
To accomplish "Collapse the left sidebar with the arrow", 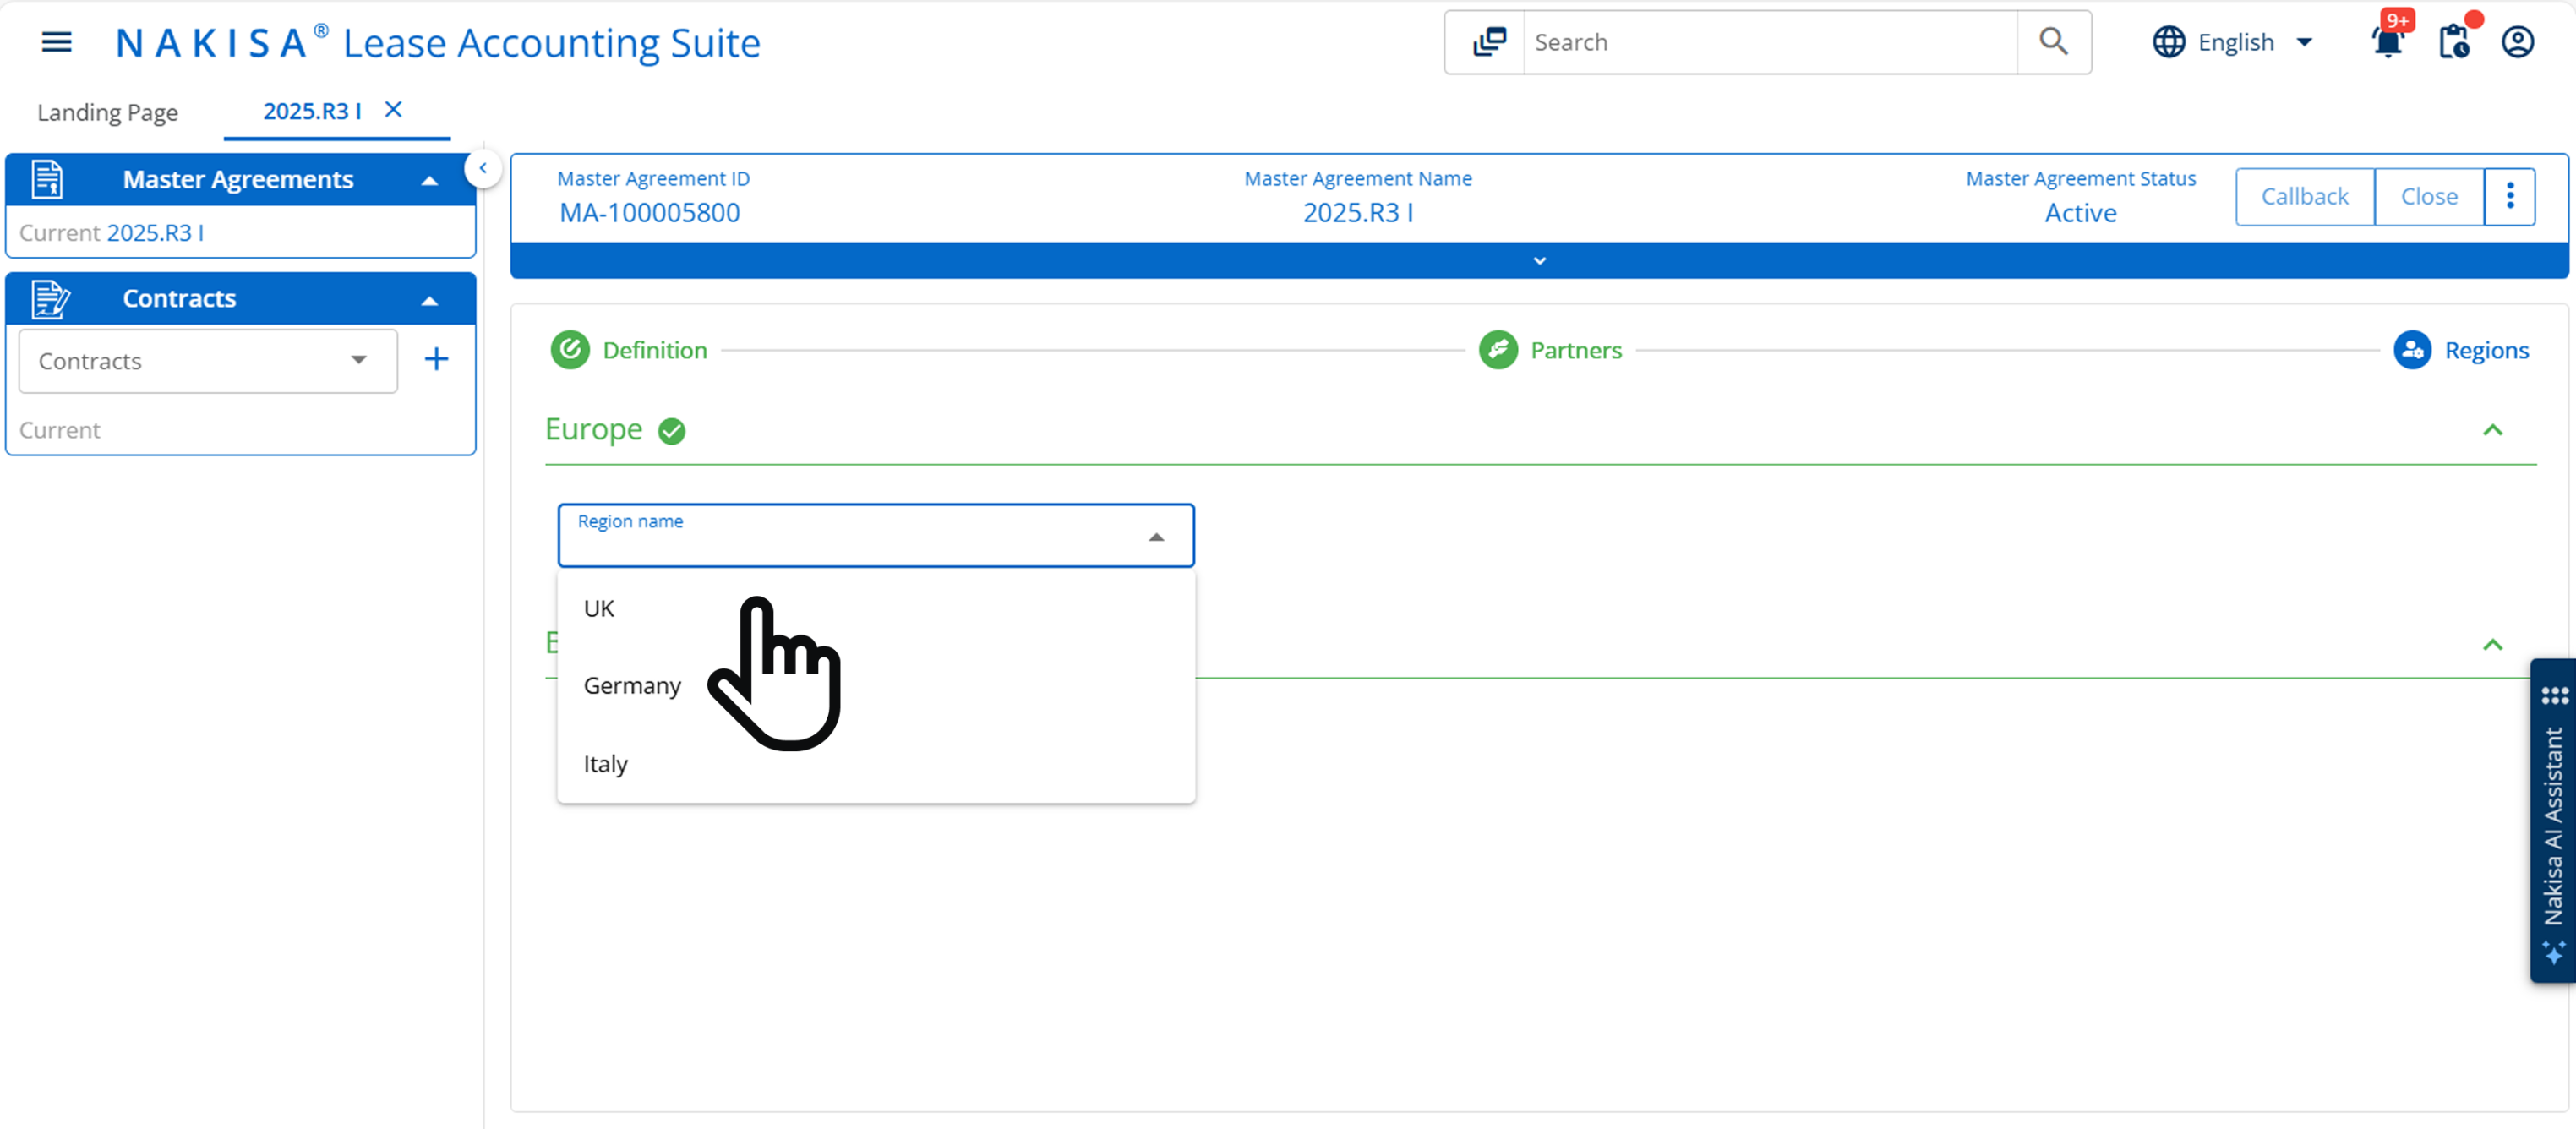I will coord(483,168).
